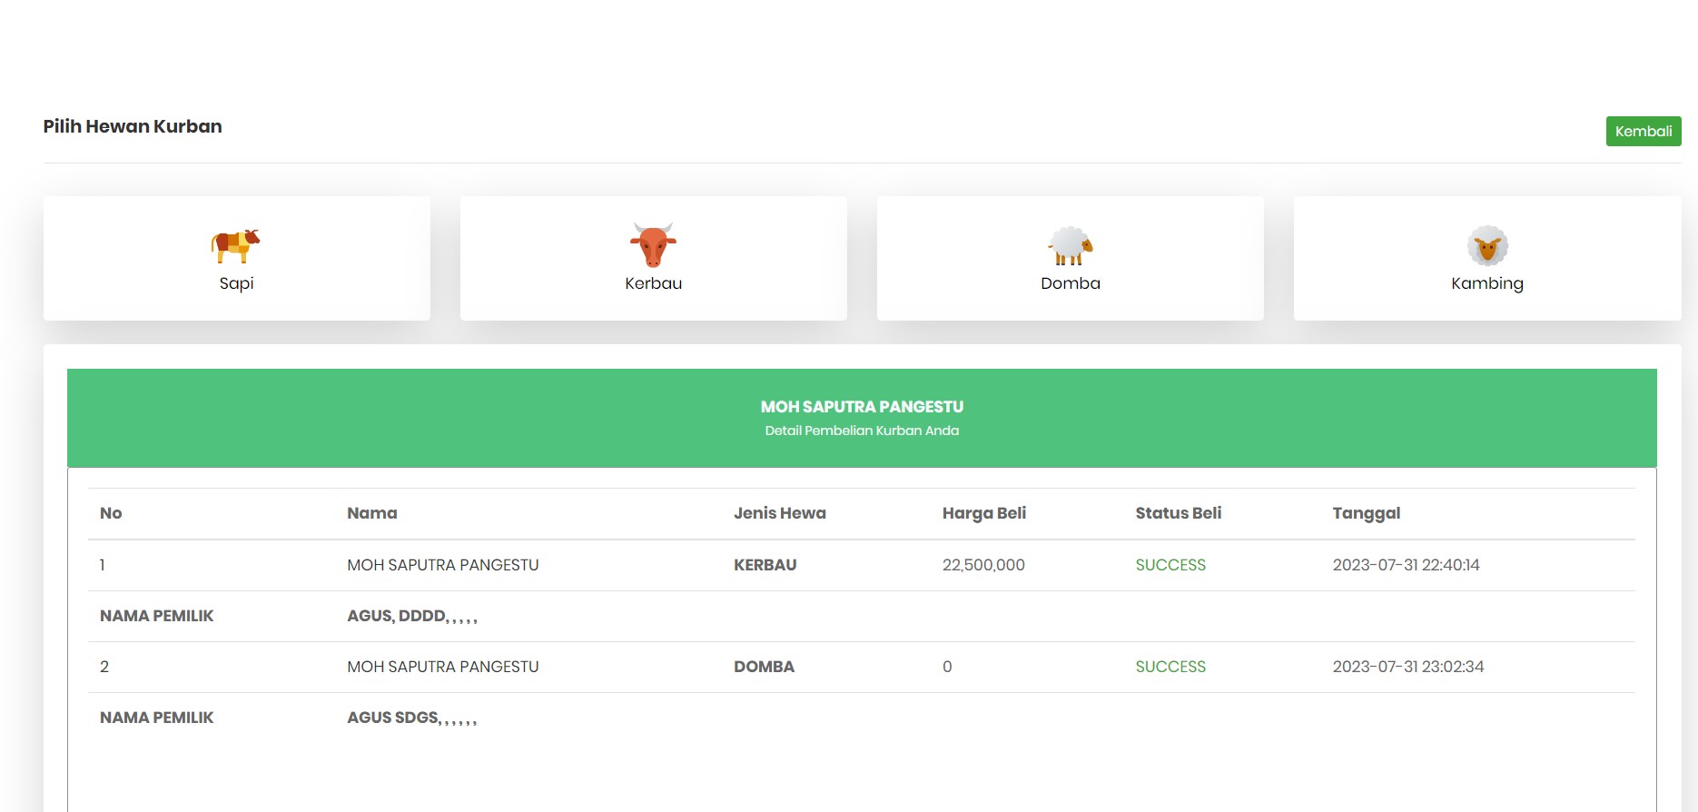Click the Kambing goat icon
The height and width of the screenshot is (812, 1698).
click(x=1487, y=246)
